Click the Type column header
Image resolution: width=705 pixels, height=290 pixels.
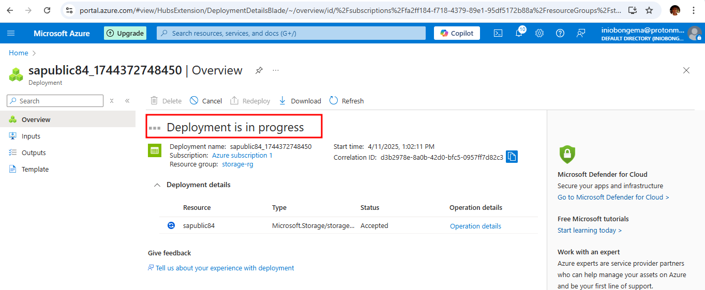279,207
